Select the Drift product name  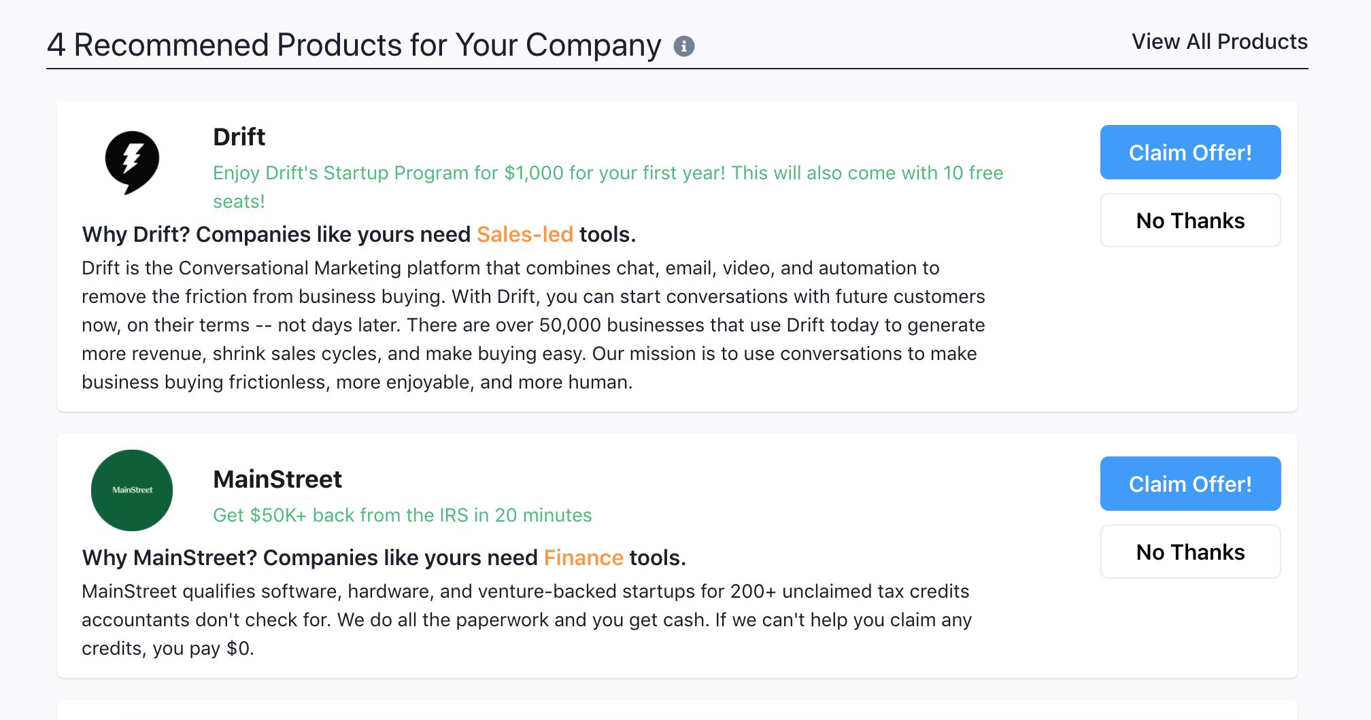[239, 137]
